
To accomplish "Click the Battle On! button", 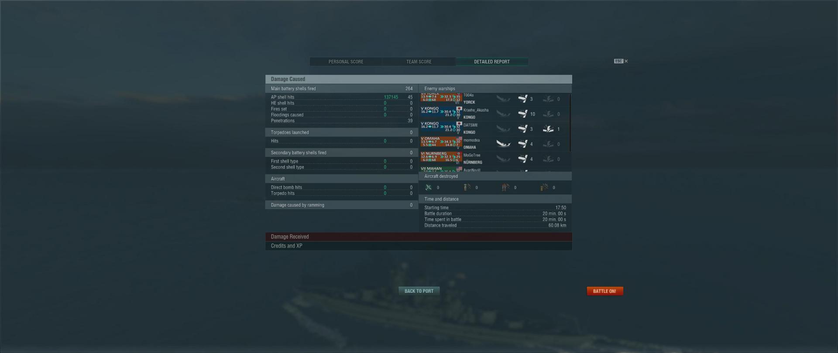I will coord(604,291).
